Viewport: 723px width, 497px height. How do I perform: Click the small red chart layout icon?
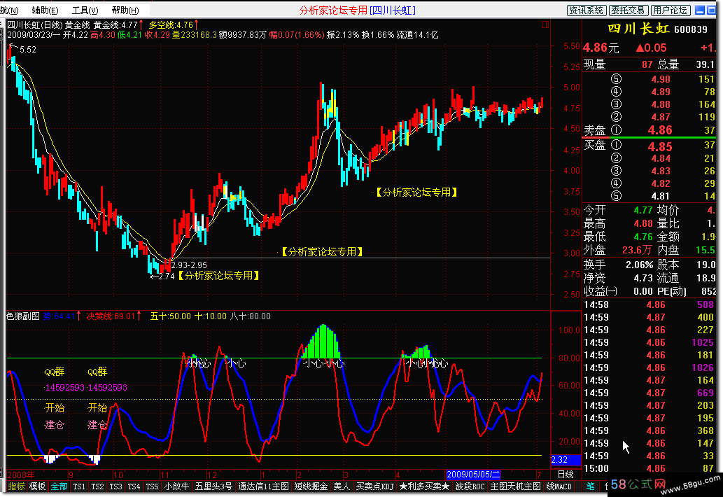pyautogui.click(x=545, y=24)
